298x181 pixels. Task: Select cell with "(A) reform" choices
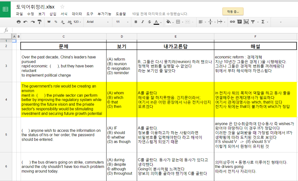pos(122,66)
